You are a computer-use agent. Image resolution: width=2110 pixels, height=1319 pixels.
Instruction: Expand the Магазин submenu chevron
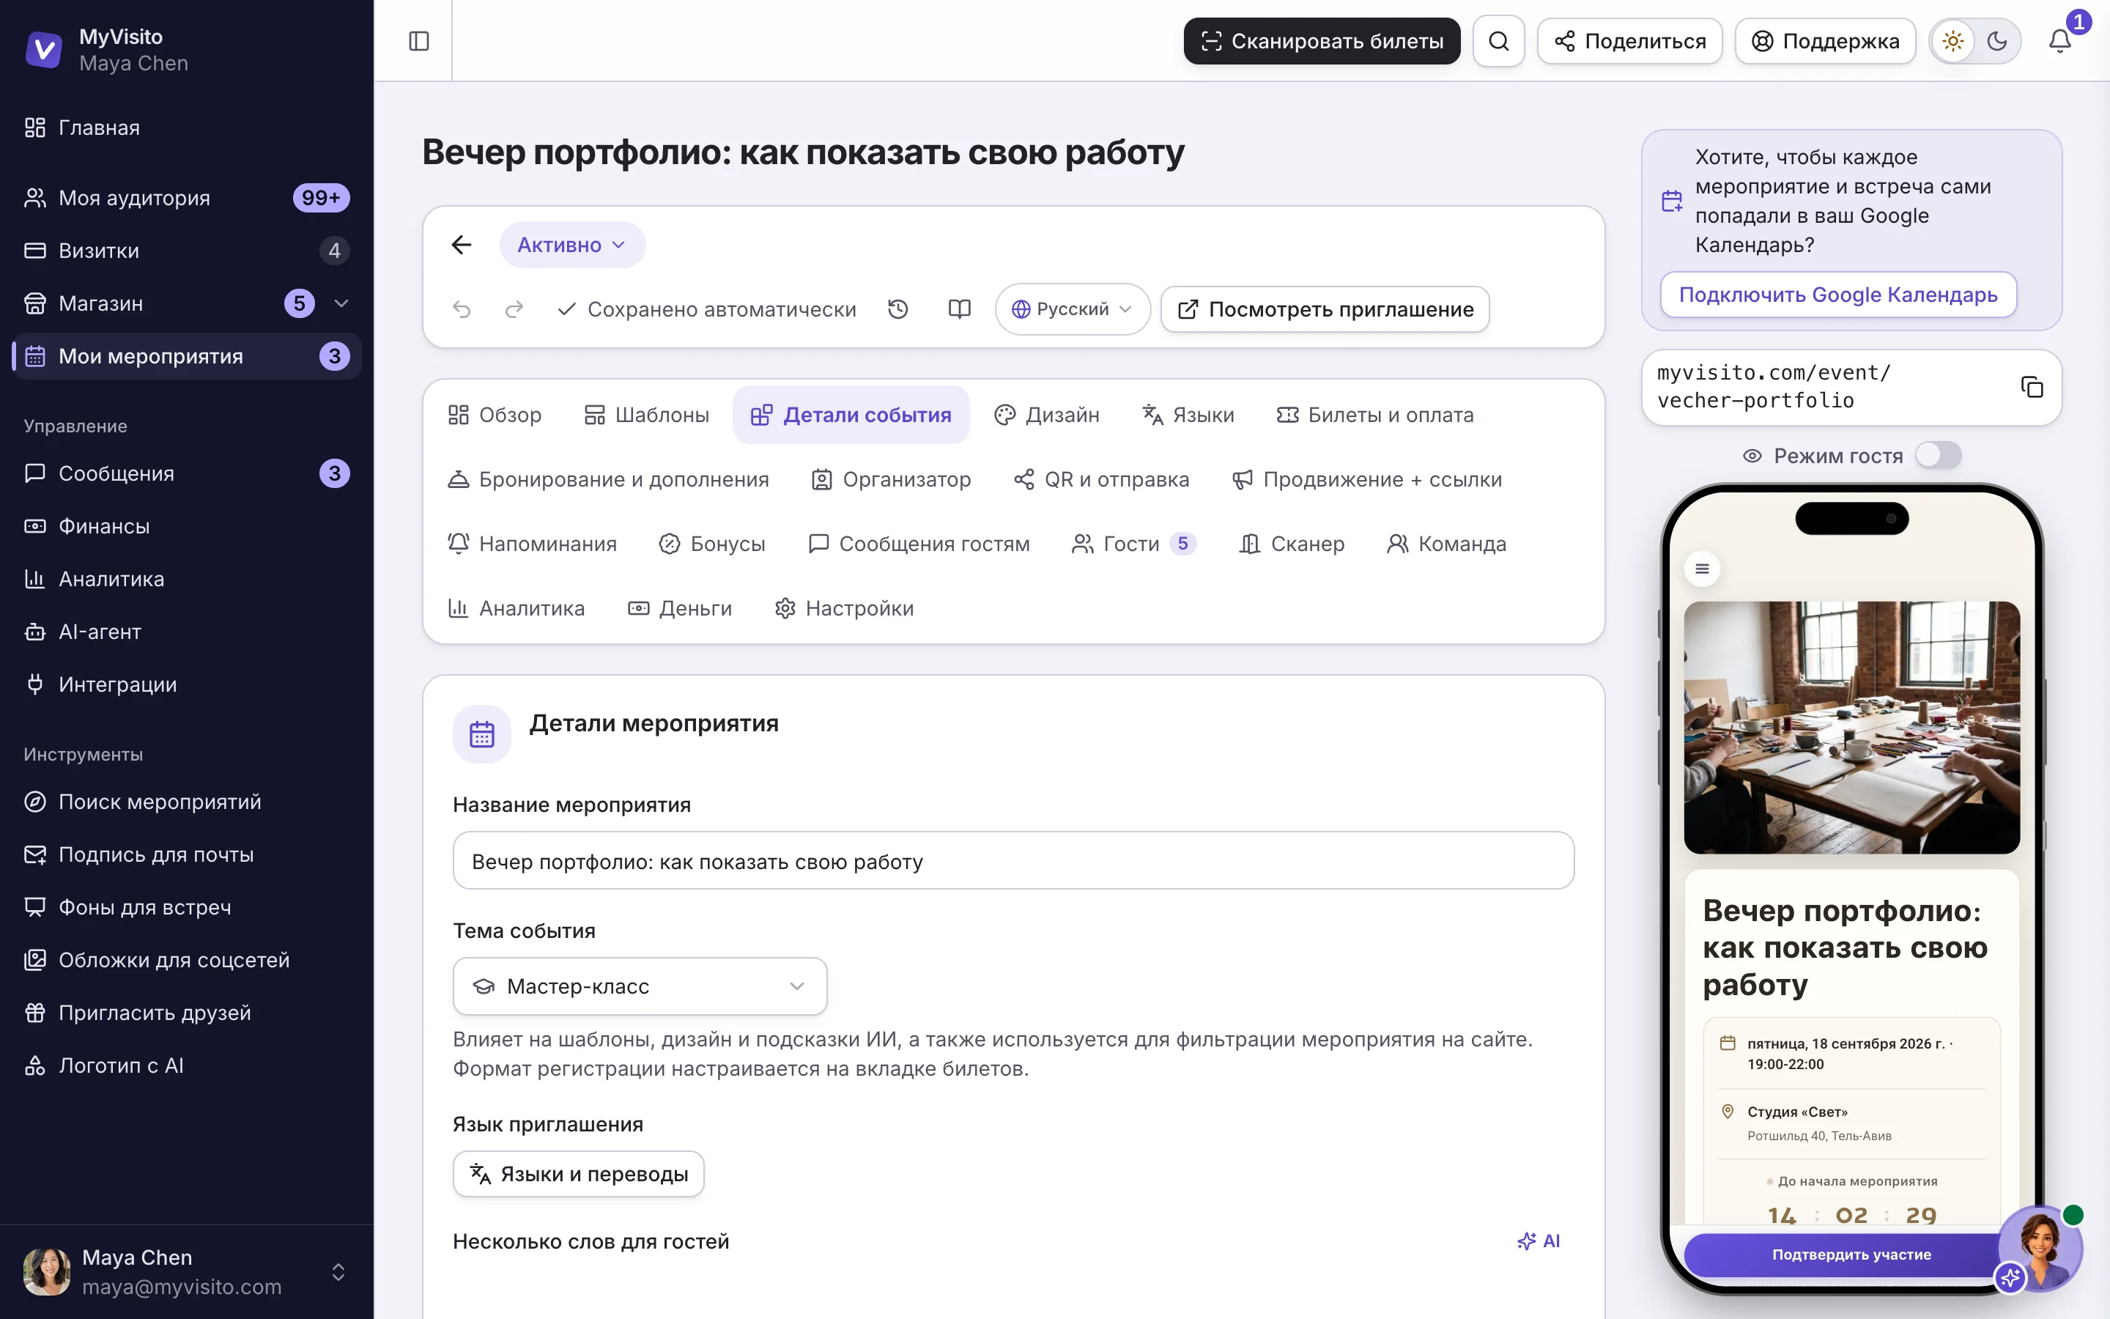tap(341, 303)
